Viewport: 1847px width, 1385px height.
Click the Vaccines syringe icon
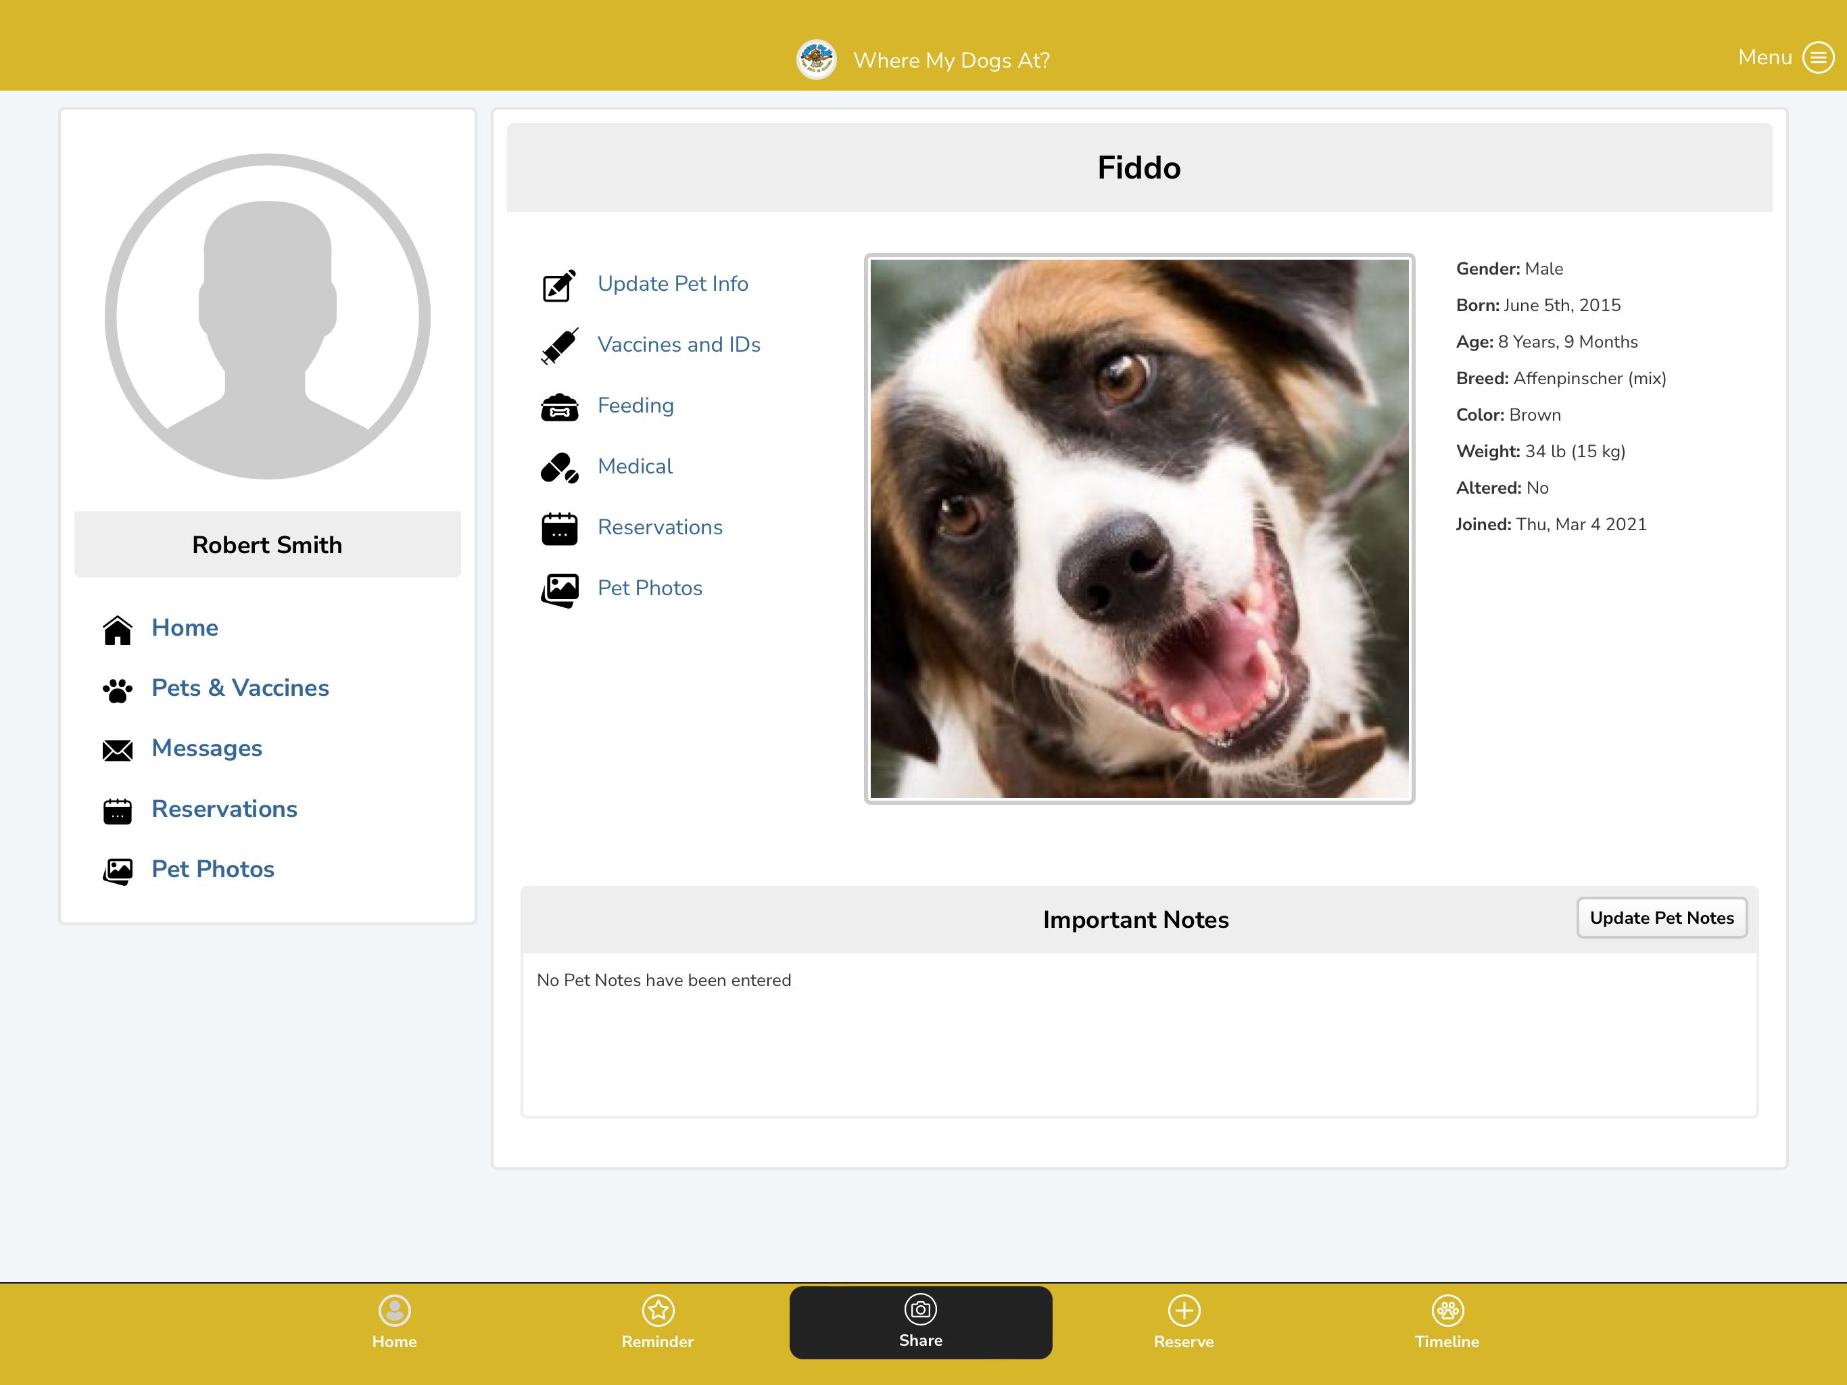coord(560,346)
